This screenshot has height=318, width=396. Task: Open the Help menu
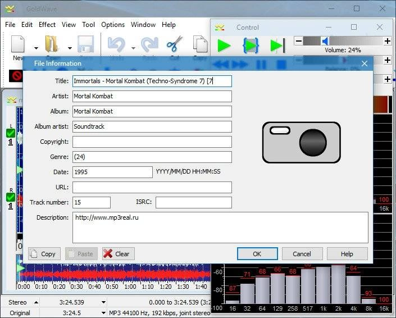point(169,25)
